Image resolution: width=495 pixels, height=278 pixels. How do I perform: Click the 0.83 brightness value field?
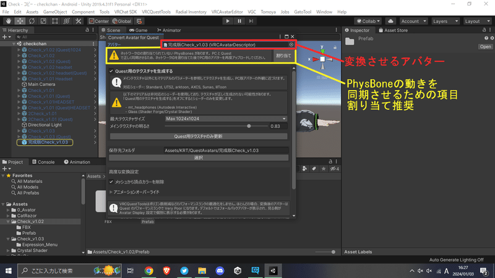tap(278, 126)
